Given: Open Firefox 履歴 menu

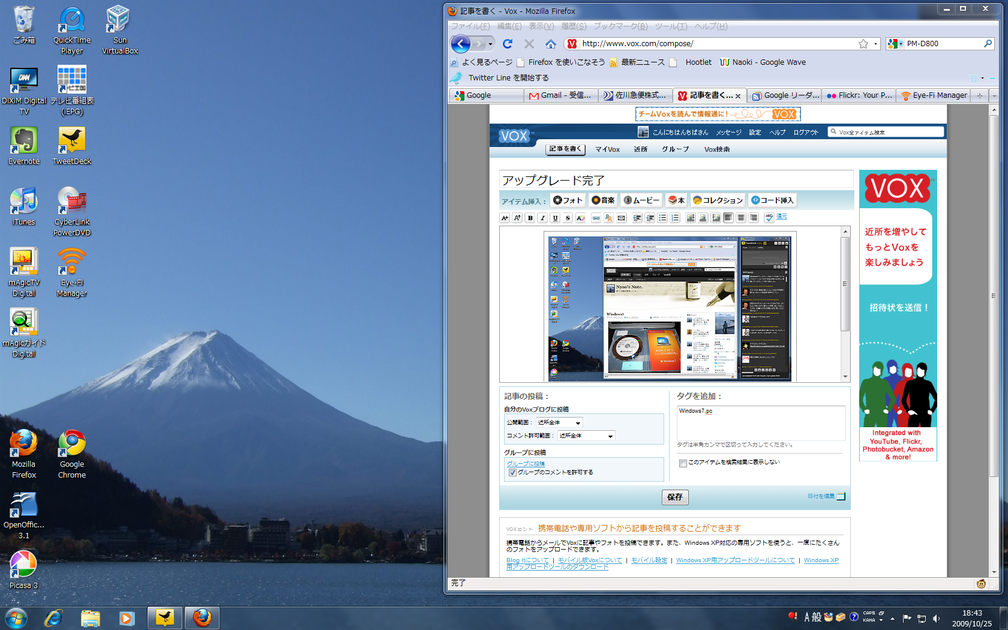Looking at the screenshot, I should pyautogui.click(x=574, y=26).
